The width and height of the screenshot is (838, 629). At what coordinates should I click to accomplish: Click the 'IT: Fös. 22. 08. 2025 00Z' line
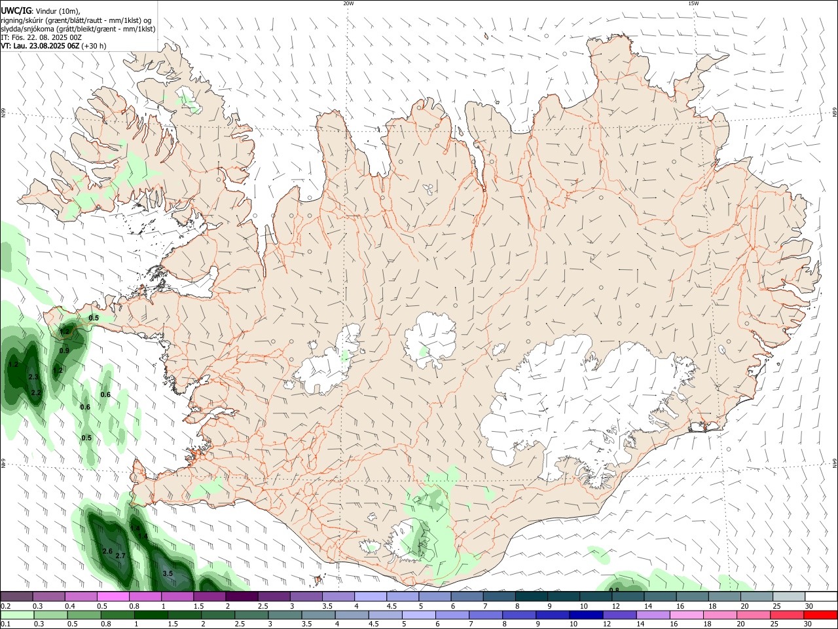coord(41,37)
